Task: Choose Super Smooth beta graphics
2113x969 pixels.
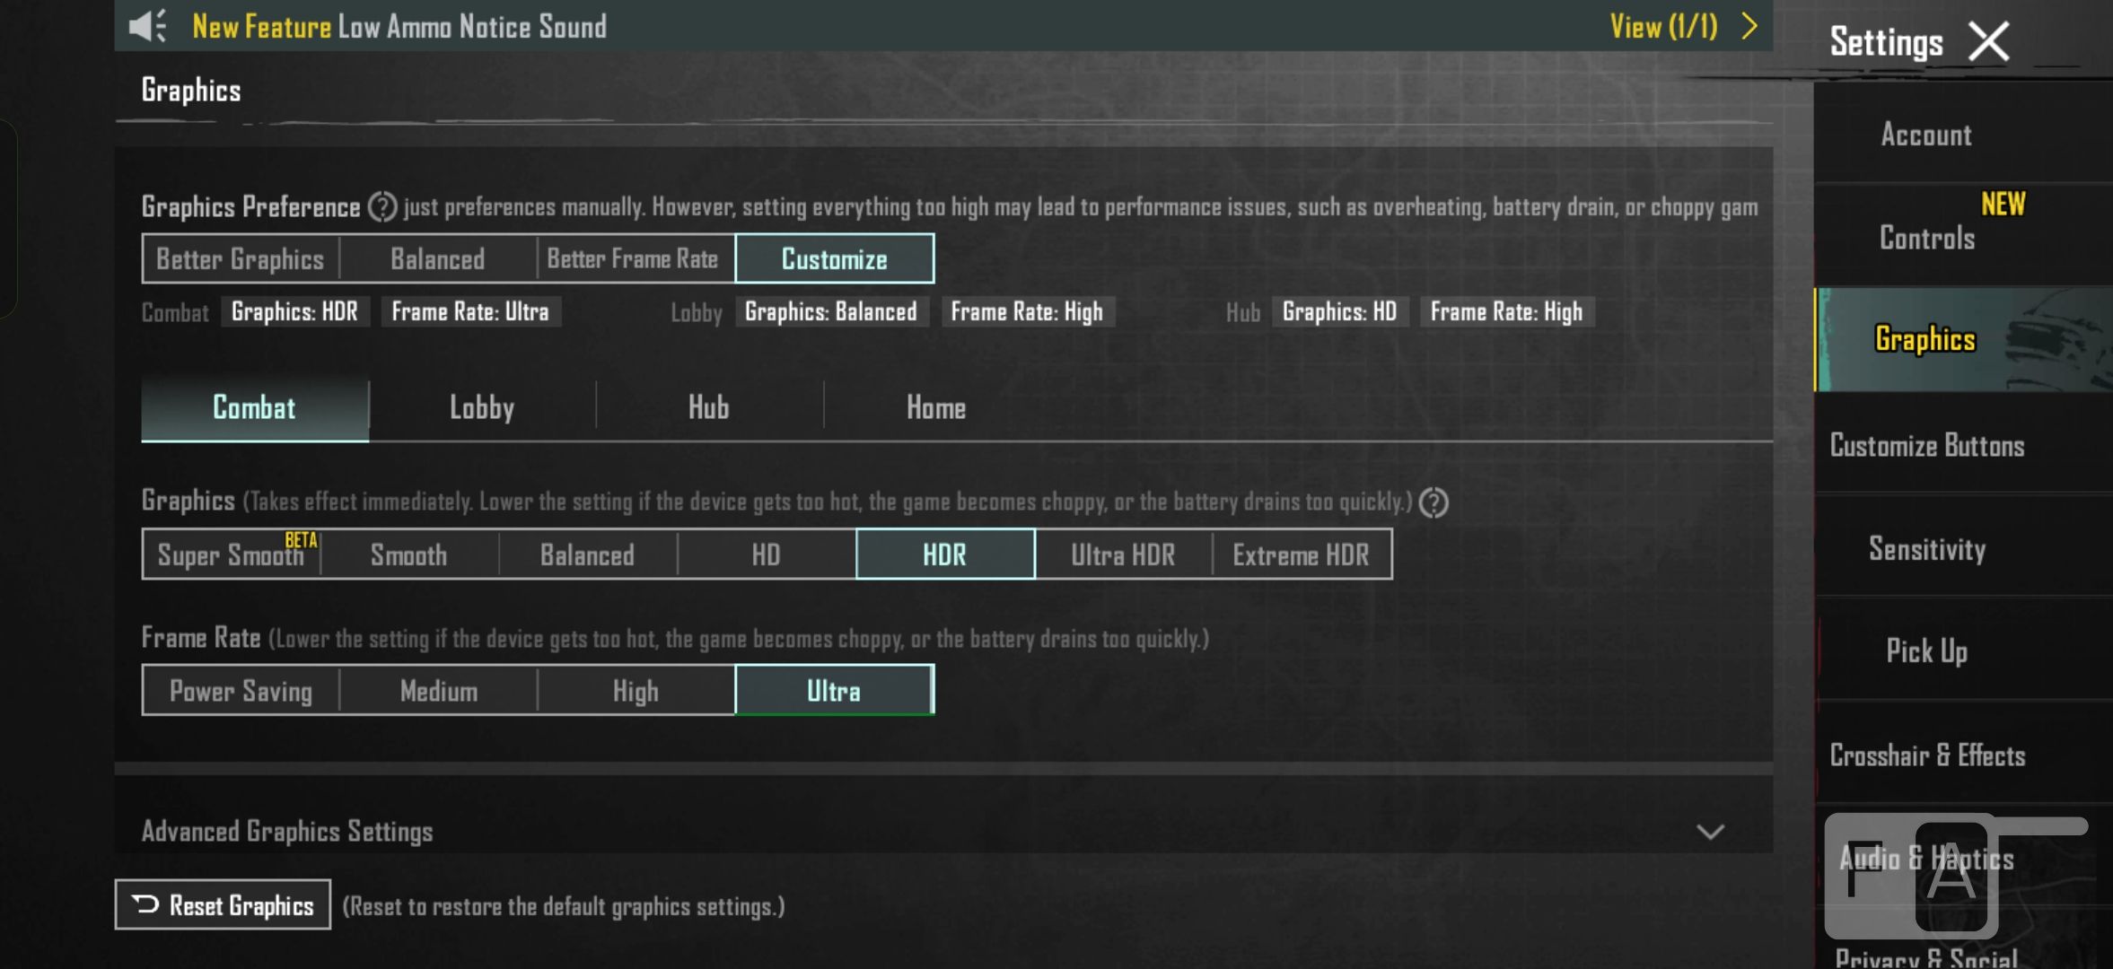Action: tap(232, 554)
